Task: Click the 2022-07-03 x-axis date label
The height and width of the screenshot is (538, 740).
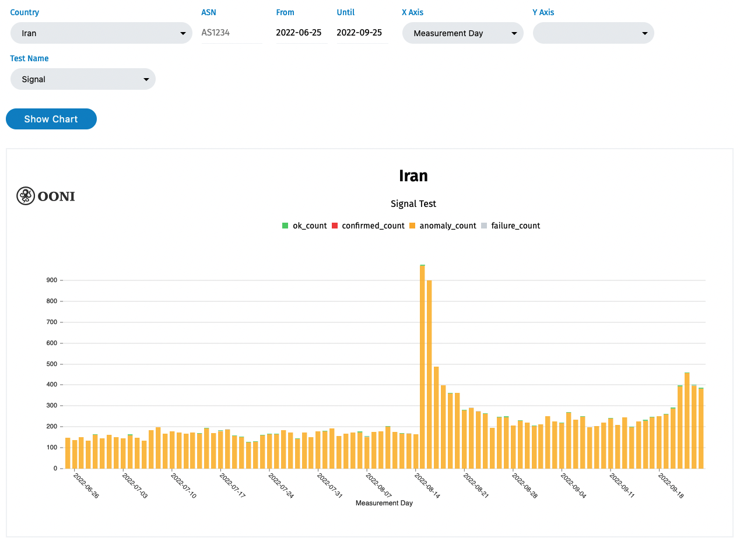Action: click(135, 485)
